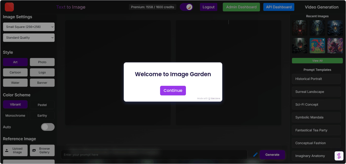Image resolution: width=346 pixels, height=164 pixels.
Task: Switch to the Video Generation tab
Action: coord(322,7)
